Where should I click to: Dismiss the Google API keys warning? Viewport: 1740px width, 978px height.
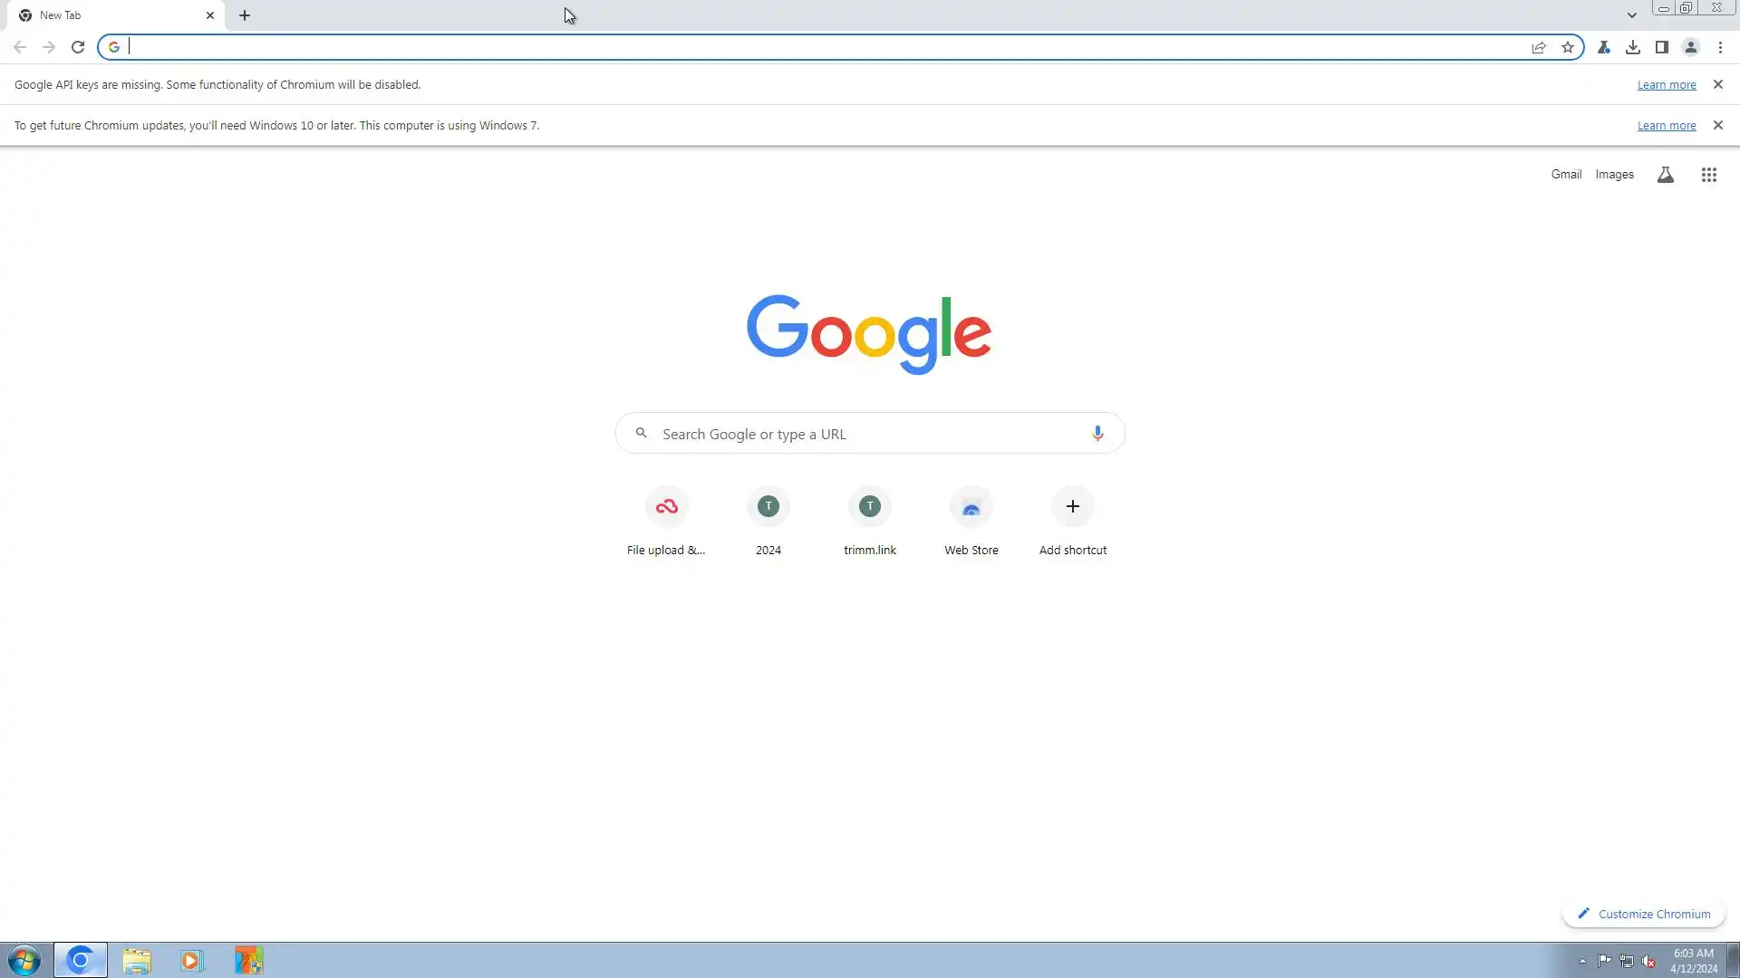[1717, 84]
